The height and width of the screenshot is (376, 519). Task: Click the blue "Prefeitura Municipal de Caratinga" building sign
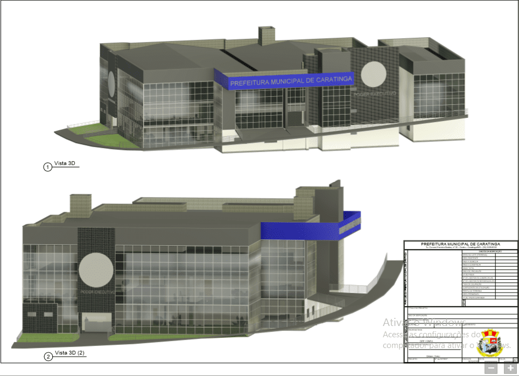[x=291, y=81]
